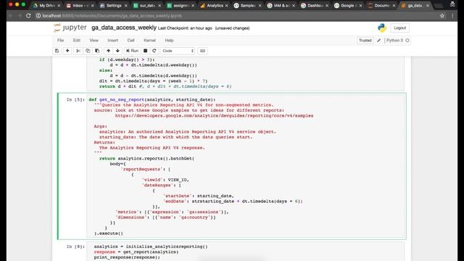The height and width of the screenshot is (261, 464).
Task: Cut selected cells with scissors icon
Action: pyautogui.click(x=78, y=51)
